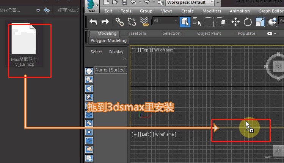Click the [Wireframe] label of Top viewport
284x163 pixels.
(163, 50)
